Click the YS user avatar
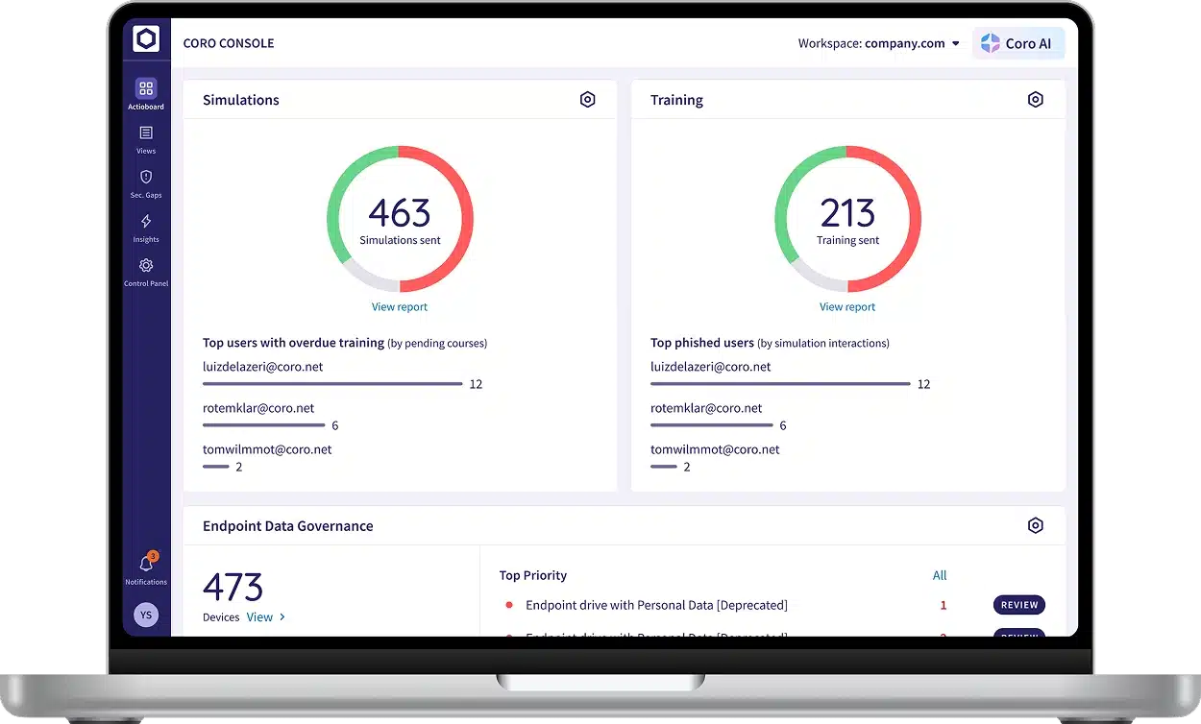This screenshot has height=724, width=1201. coord(146,615)
